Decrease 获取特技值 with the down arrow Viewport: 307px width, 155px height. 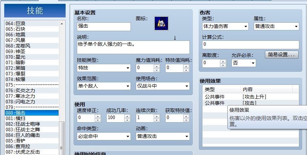tap(186, 120)
